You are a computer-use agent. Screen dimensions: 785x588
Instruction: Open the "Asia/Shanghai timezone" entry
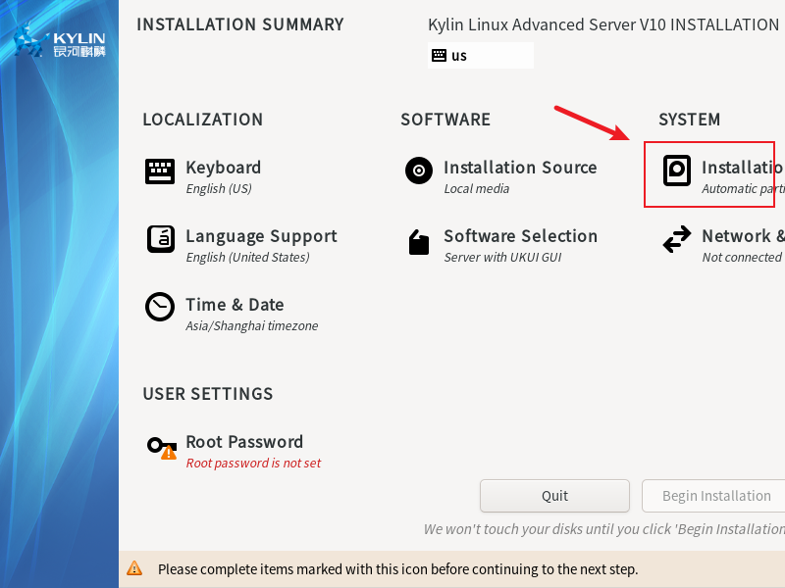pos(251,326)
